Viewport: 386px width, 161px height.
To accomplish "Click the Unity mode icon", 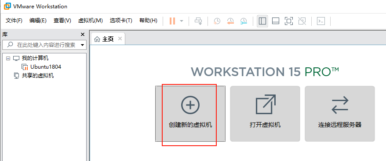I will pos(302,21).
